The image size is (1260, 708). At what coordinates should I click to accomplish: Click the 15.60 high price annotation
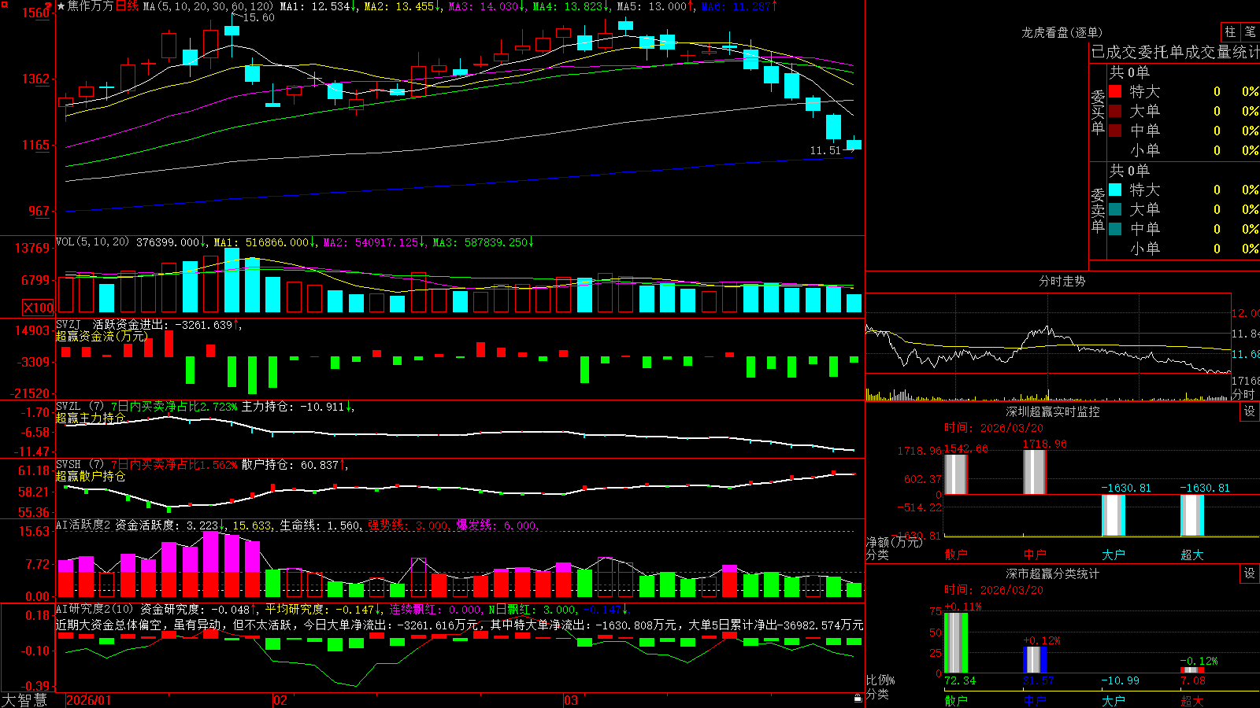click(258, 17)
